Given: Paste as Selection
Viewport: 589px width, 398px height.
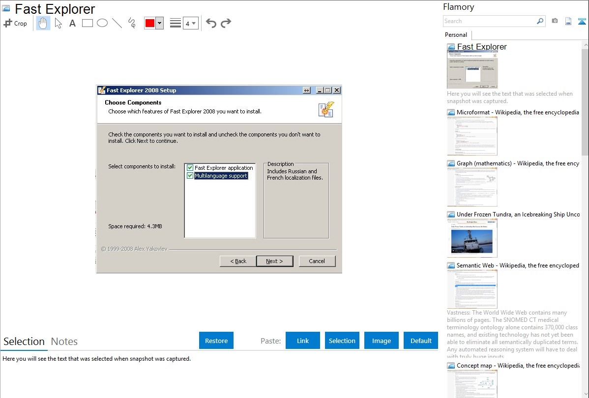Looking at the screenshot, I should click(342, 341).
